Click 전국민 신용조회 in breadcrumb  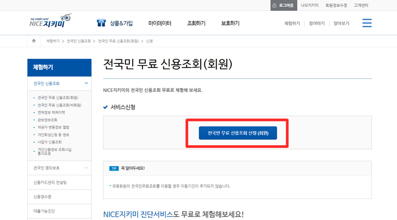[79, 41]
